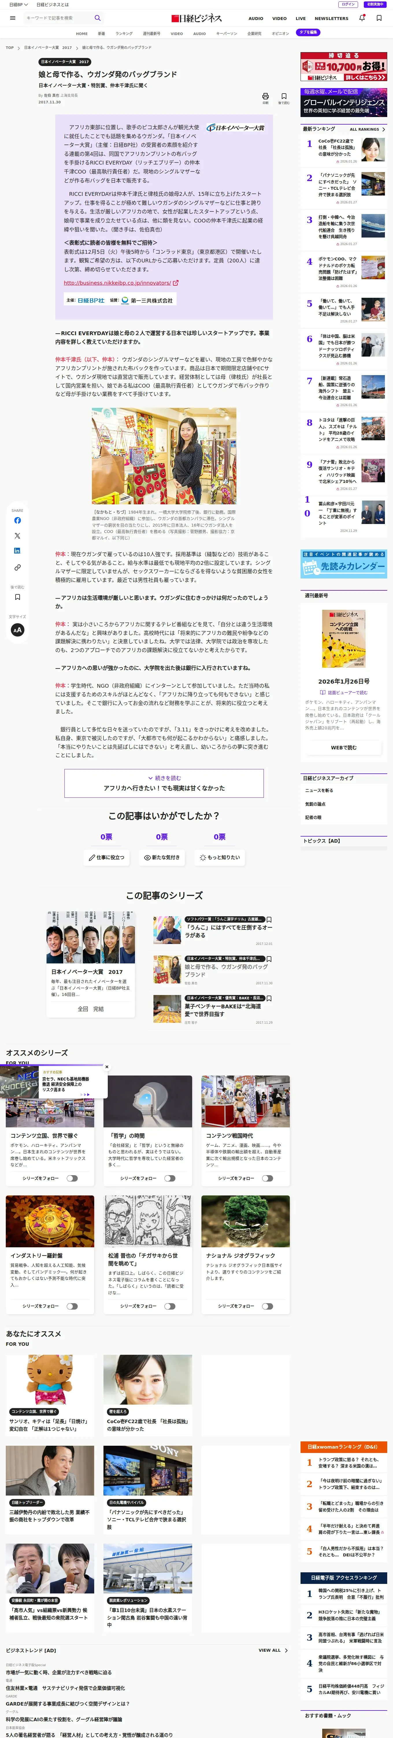Open the オピニオン nav tab
Viewport: 393px width, 1738px height.
tap(280, 33)
